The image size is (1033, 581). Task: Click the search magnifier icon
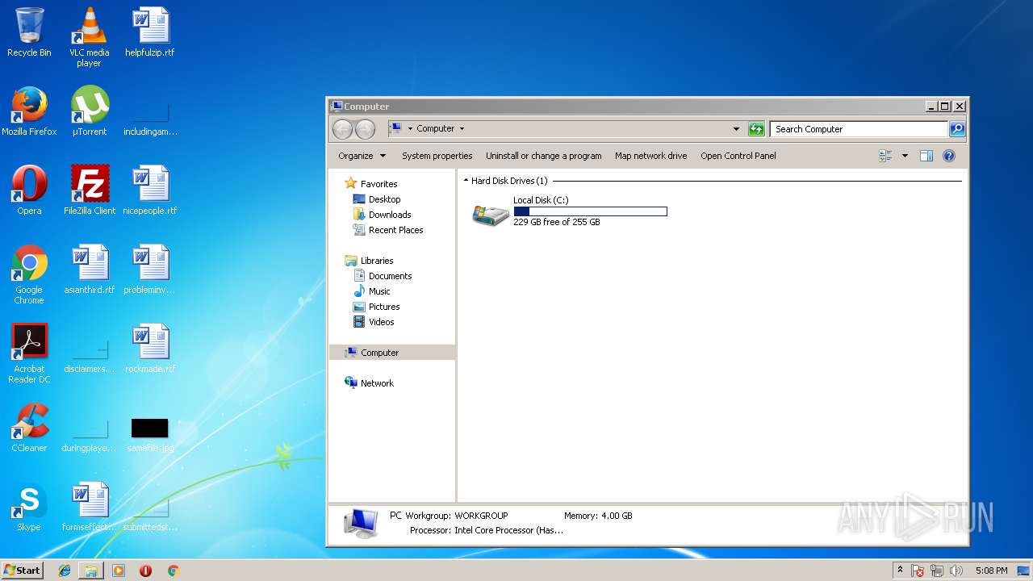click(956, 129)
